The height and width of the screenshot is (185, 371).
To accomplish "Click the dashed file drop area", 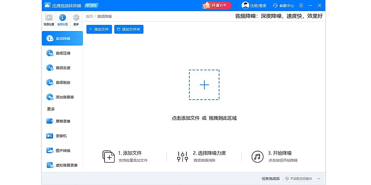I will (x=204, y=85).
